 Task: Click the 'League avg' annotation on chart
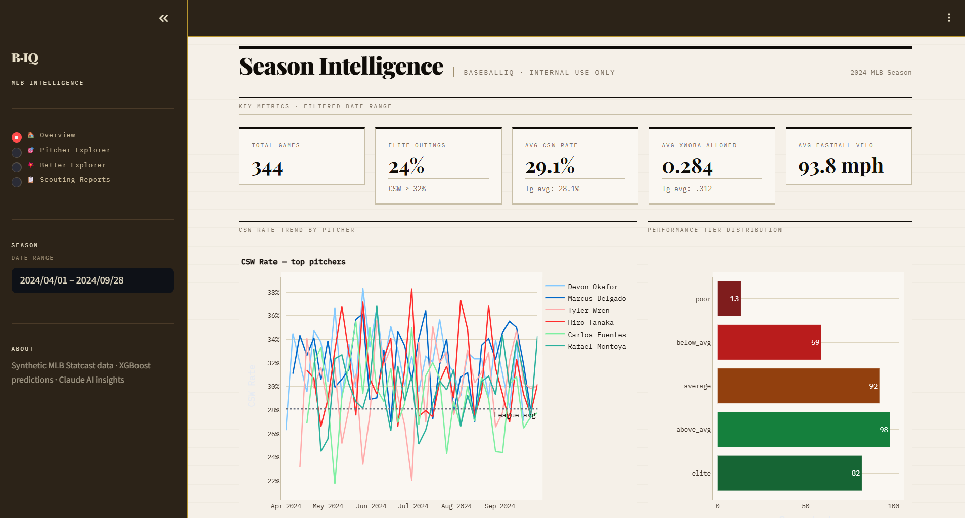pos(515,415)
